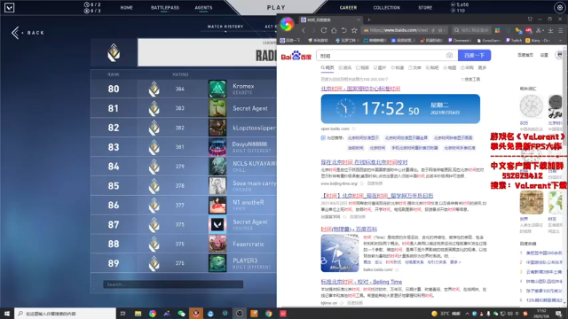Screen dimensions: 568x319
Task: Open the search tools filter dropdown
Action: (x=470, y=79)
